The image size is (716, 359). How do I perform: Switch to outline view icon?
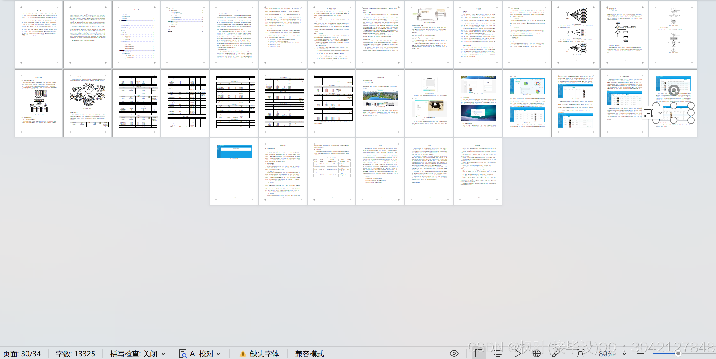[x=498, y=353]
